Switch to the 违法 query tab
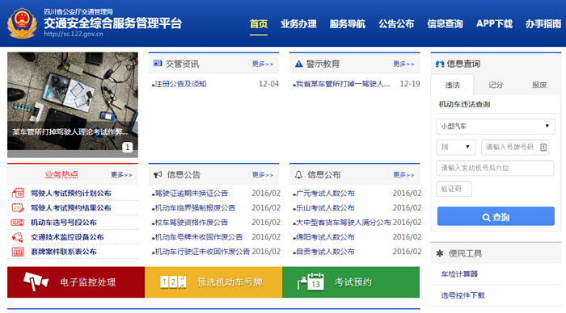 (x=452, y=85)
